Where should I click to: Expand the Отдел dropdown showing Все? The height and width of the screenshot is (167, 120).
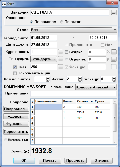(x=74, y=30)
